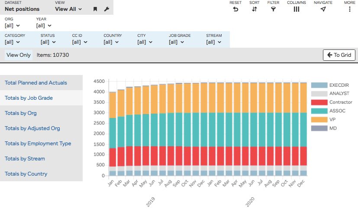Expand the ORG filter dropdown
Viewport: 358px width, 209px height.
12,26
